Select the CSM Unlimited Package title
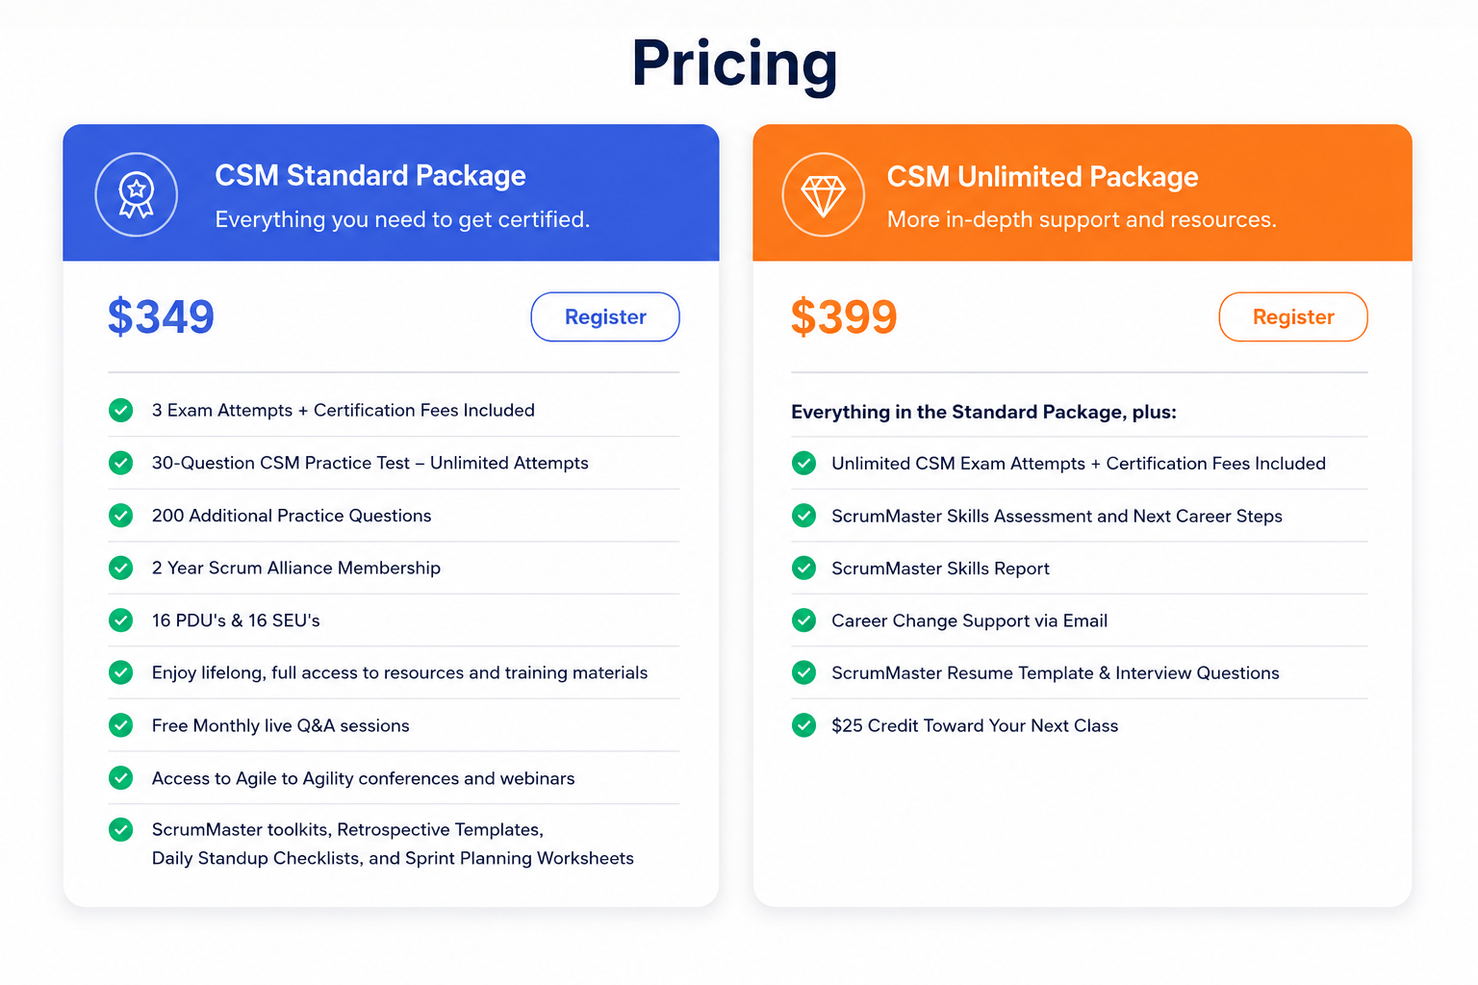 [x=1042, y=177]
